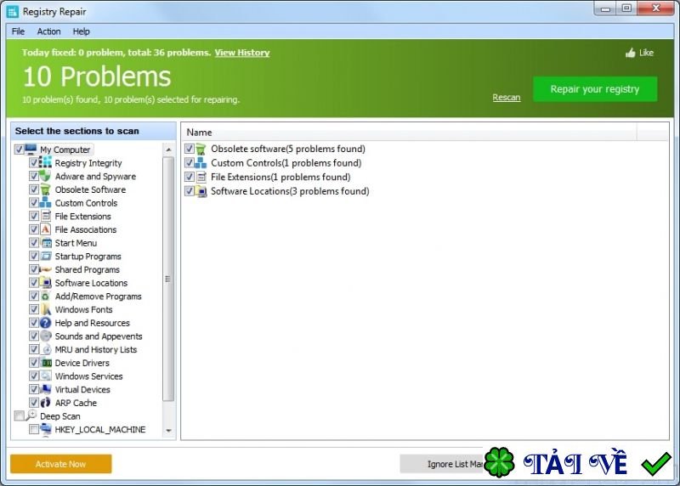Viewport: 680px width, 486px height.
Task: Click the Software Locations result icon
Action: tap(201, 191)
